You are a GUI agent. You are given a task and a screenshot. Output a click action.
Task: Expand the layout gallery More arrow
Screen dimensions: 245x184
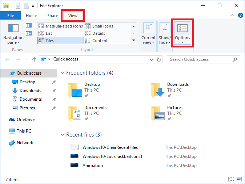point(134,41)
